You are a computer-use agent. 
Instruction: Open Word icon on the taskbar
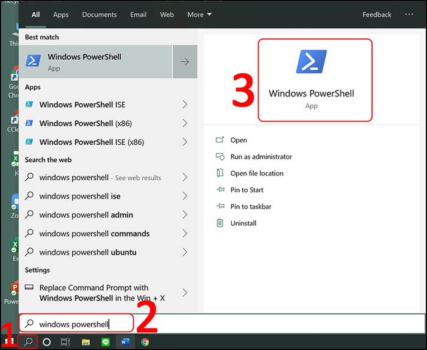125,342
